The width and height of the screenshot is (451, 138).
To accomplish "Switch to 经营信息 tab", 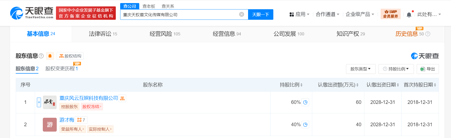I will click(x=227, y=34).
